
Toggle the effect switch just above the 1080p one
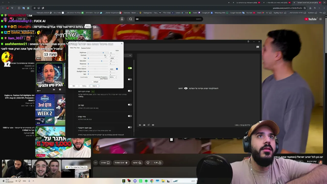130,79
